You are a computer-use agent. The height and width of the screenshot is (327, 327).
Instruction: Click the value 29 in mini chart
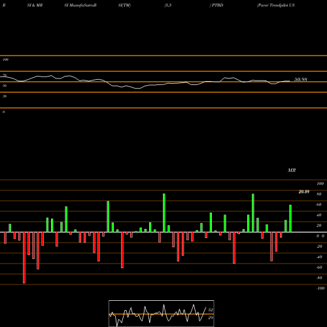pyautogui.click(x=211, y=318)
